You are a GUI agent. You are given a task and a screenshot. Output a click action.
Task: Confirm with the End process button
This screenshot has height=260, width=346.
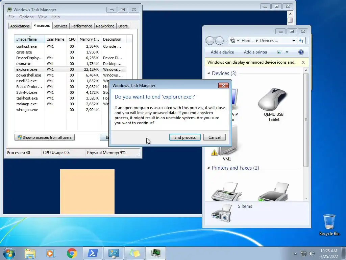(x=185, y=137)
